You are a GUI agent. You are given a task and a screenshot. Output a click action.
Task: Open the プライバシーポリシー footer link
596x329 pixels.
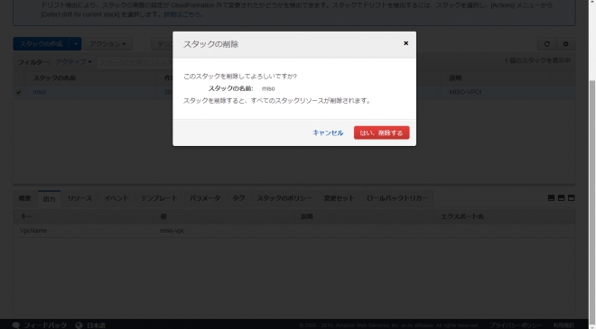[515, 325]
